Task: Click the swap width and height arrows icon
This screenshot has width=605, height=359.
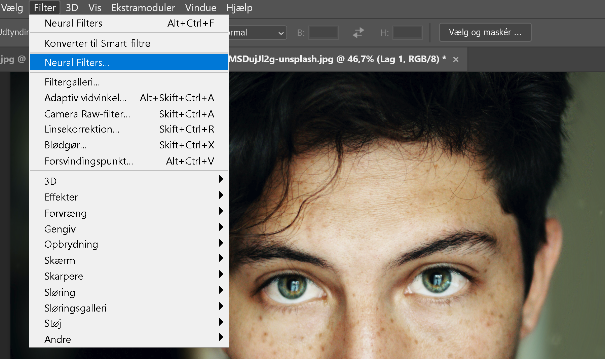Action: [358, 32]
